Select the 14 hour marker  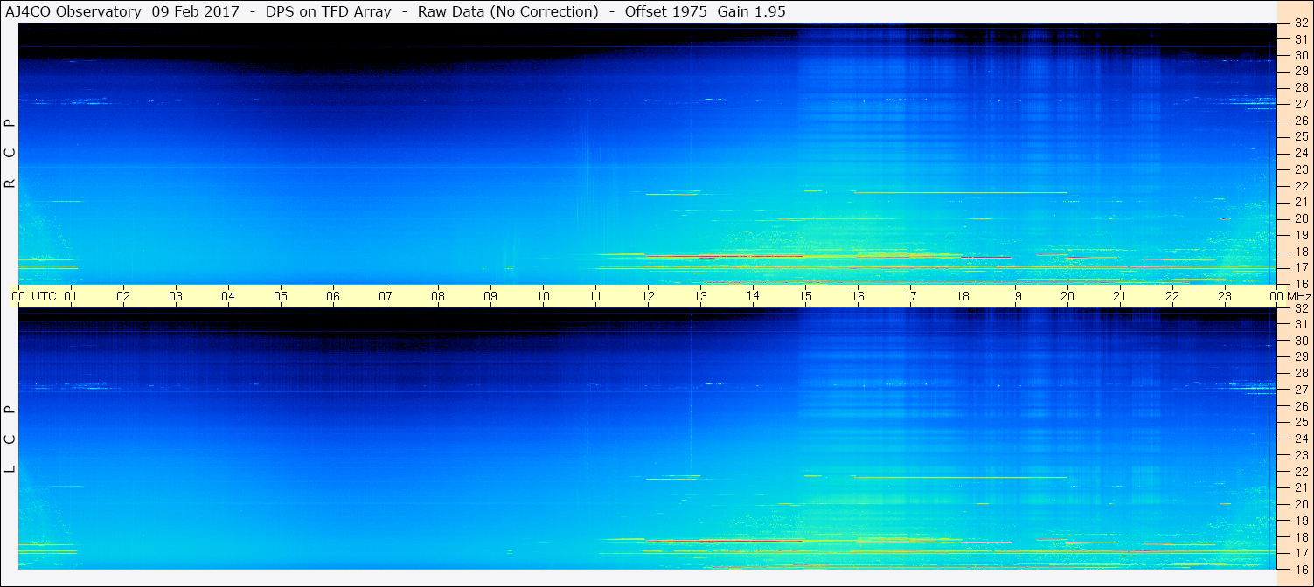[x=753, y=296]
